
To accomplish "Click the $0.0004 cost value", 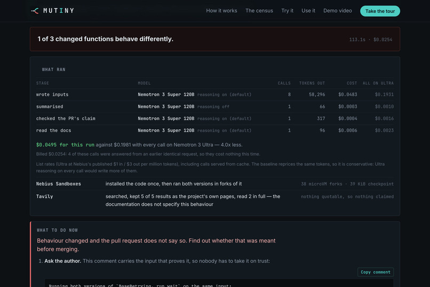I will [x=348, y=118].
